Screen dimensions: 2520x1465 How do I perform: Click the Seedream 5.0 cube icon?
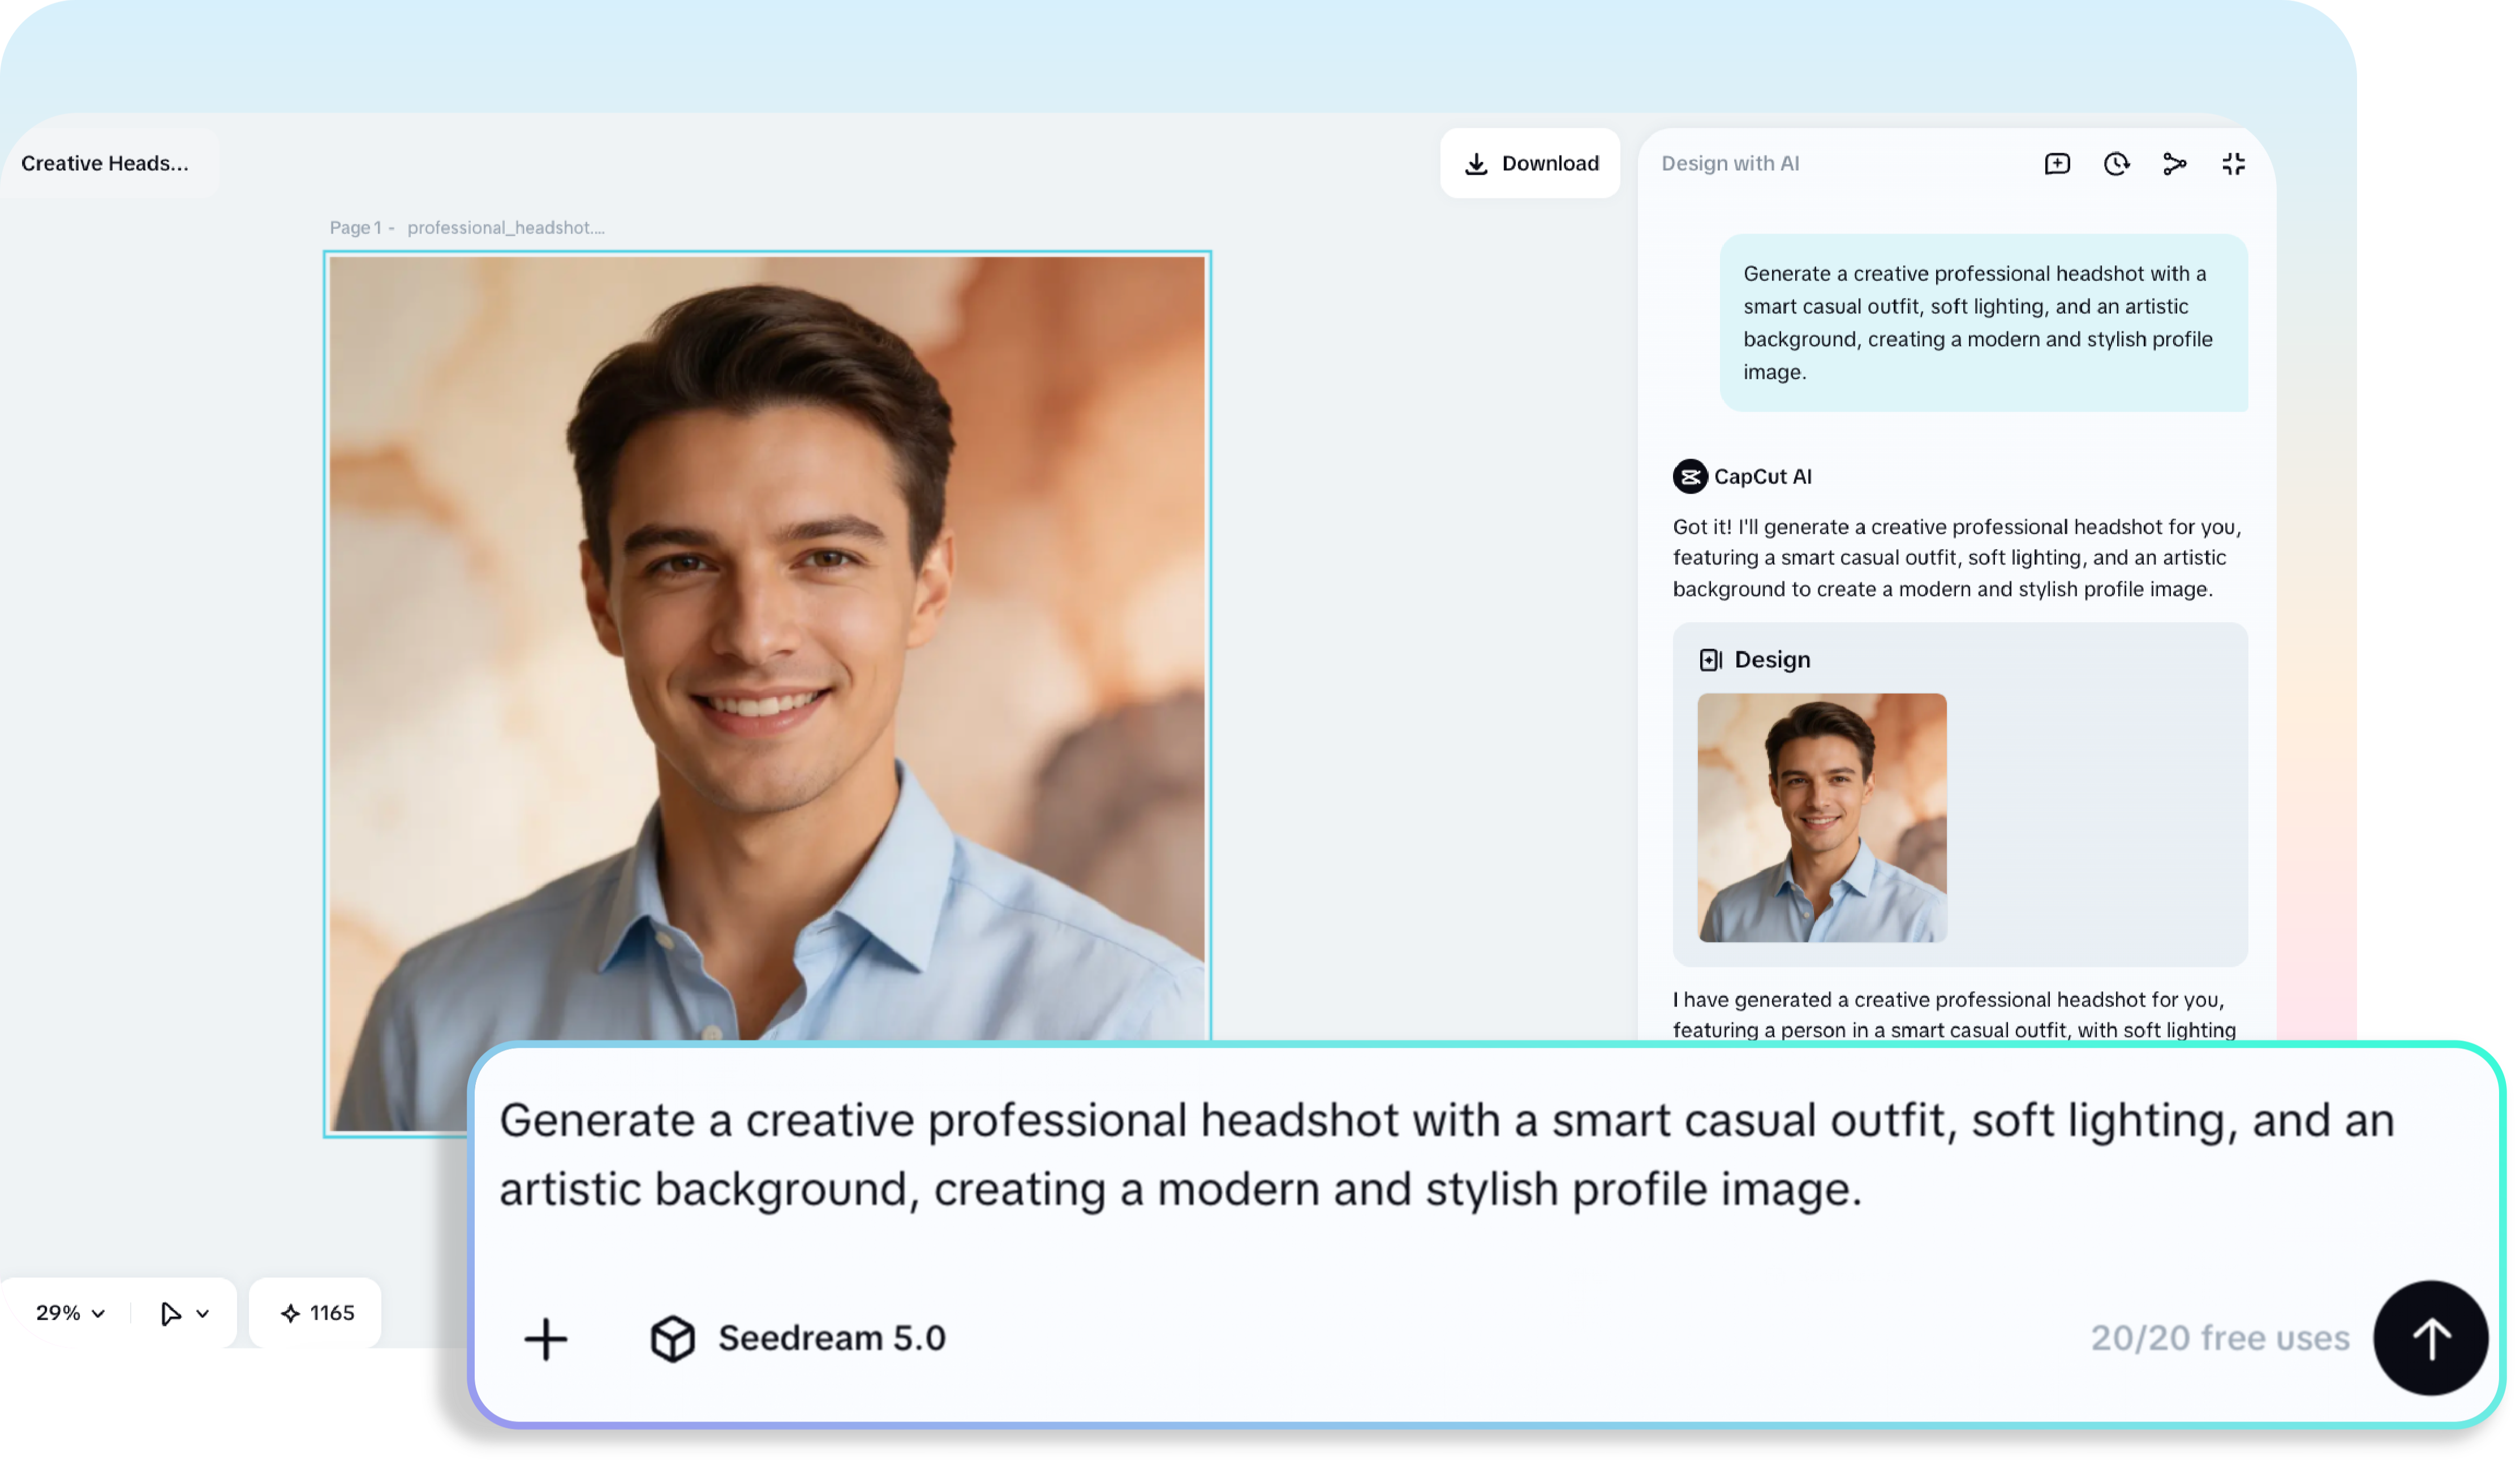pyautogui.click(x=674, y=1339)
